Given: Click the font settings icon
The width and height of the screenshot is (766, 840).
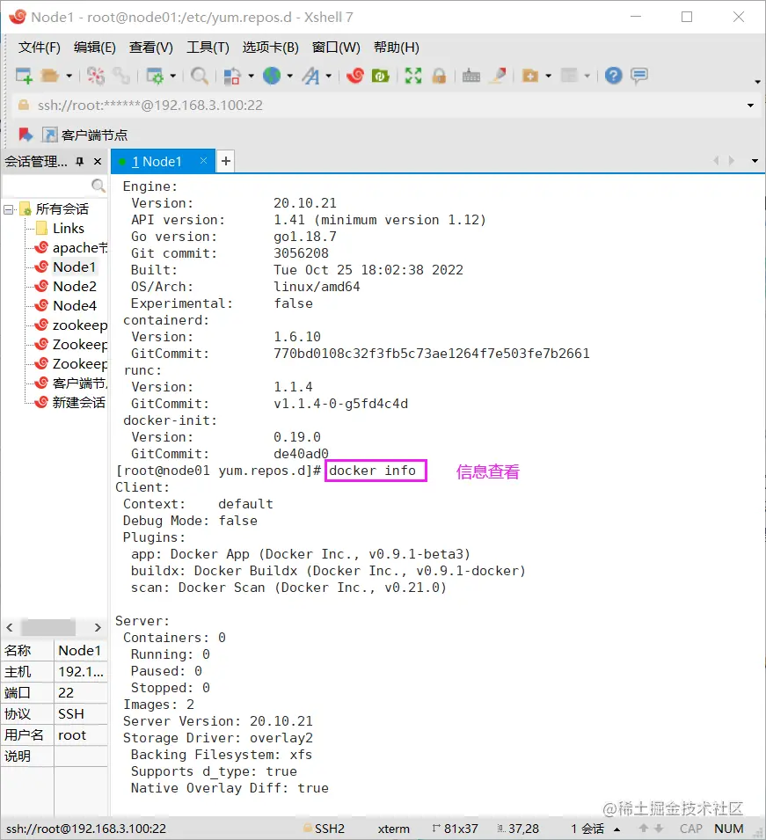Looking at the screenshot, I should coord(310,76).
